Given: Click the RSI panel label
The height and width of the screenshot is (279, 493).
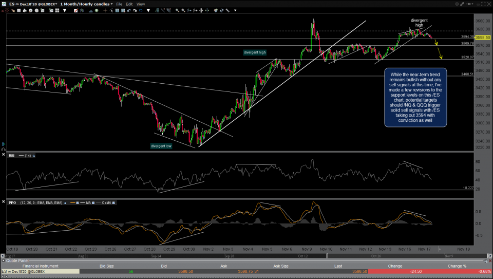Looking at the screenshot, I should click(12, 156).
